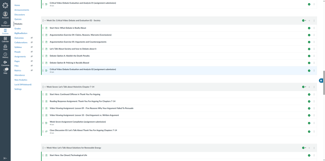Open Argumentation Exercise 05 link
This screenshot has width=325, height=161.
[x=78, y=42]
